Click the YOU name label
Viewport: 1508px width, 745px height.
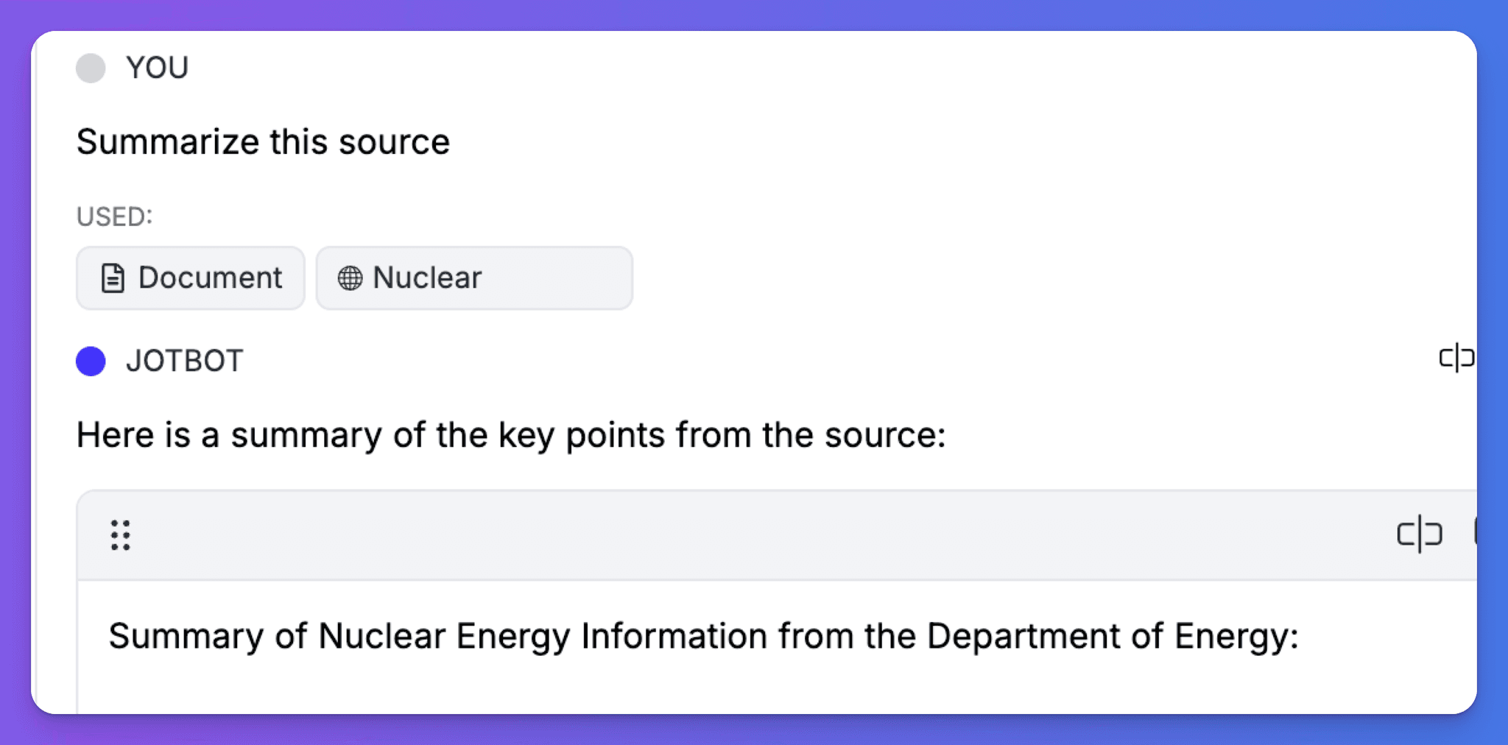click(157, 68)
